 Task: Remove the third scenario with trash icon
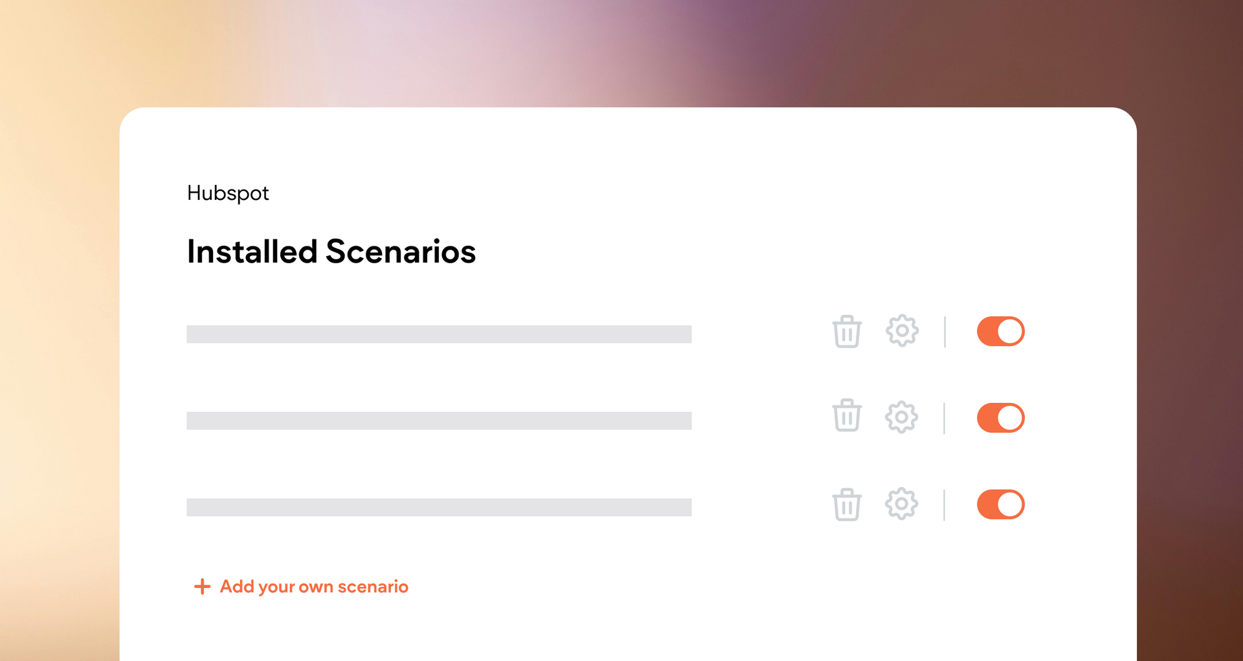(847, 504)
